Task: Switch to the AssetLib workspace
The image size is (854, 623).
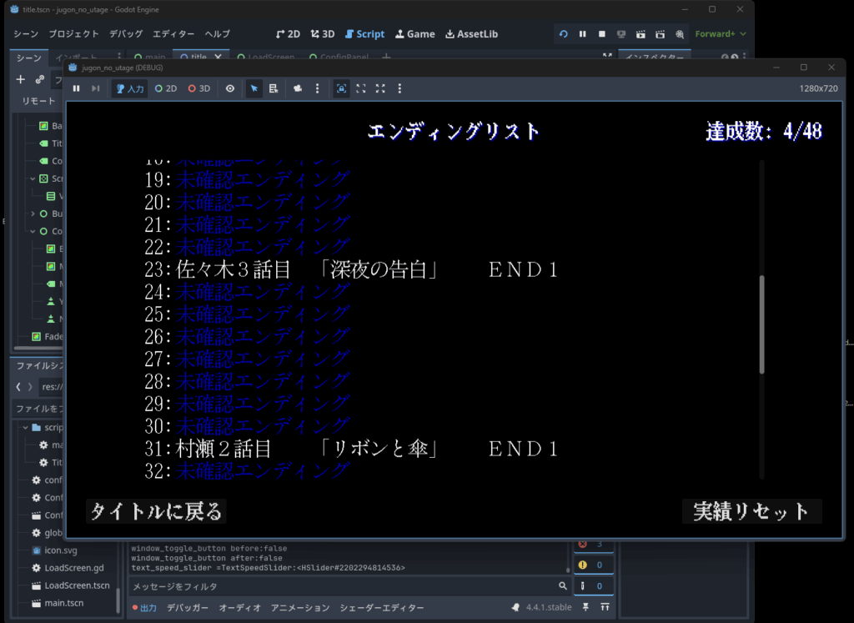Action: pyautogui.click(x=471, y=34)
